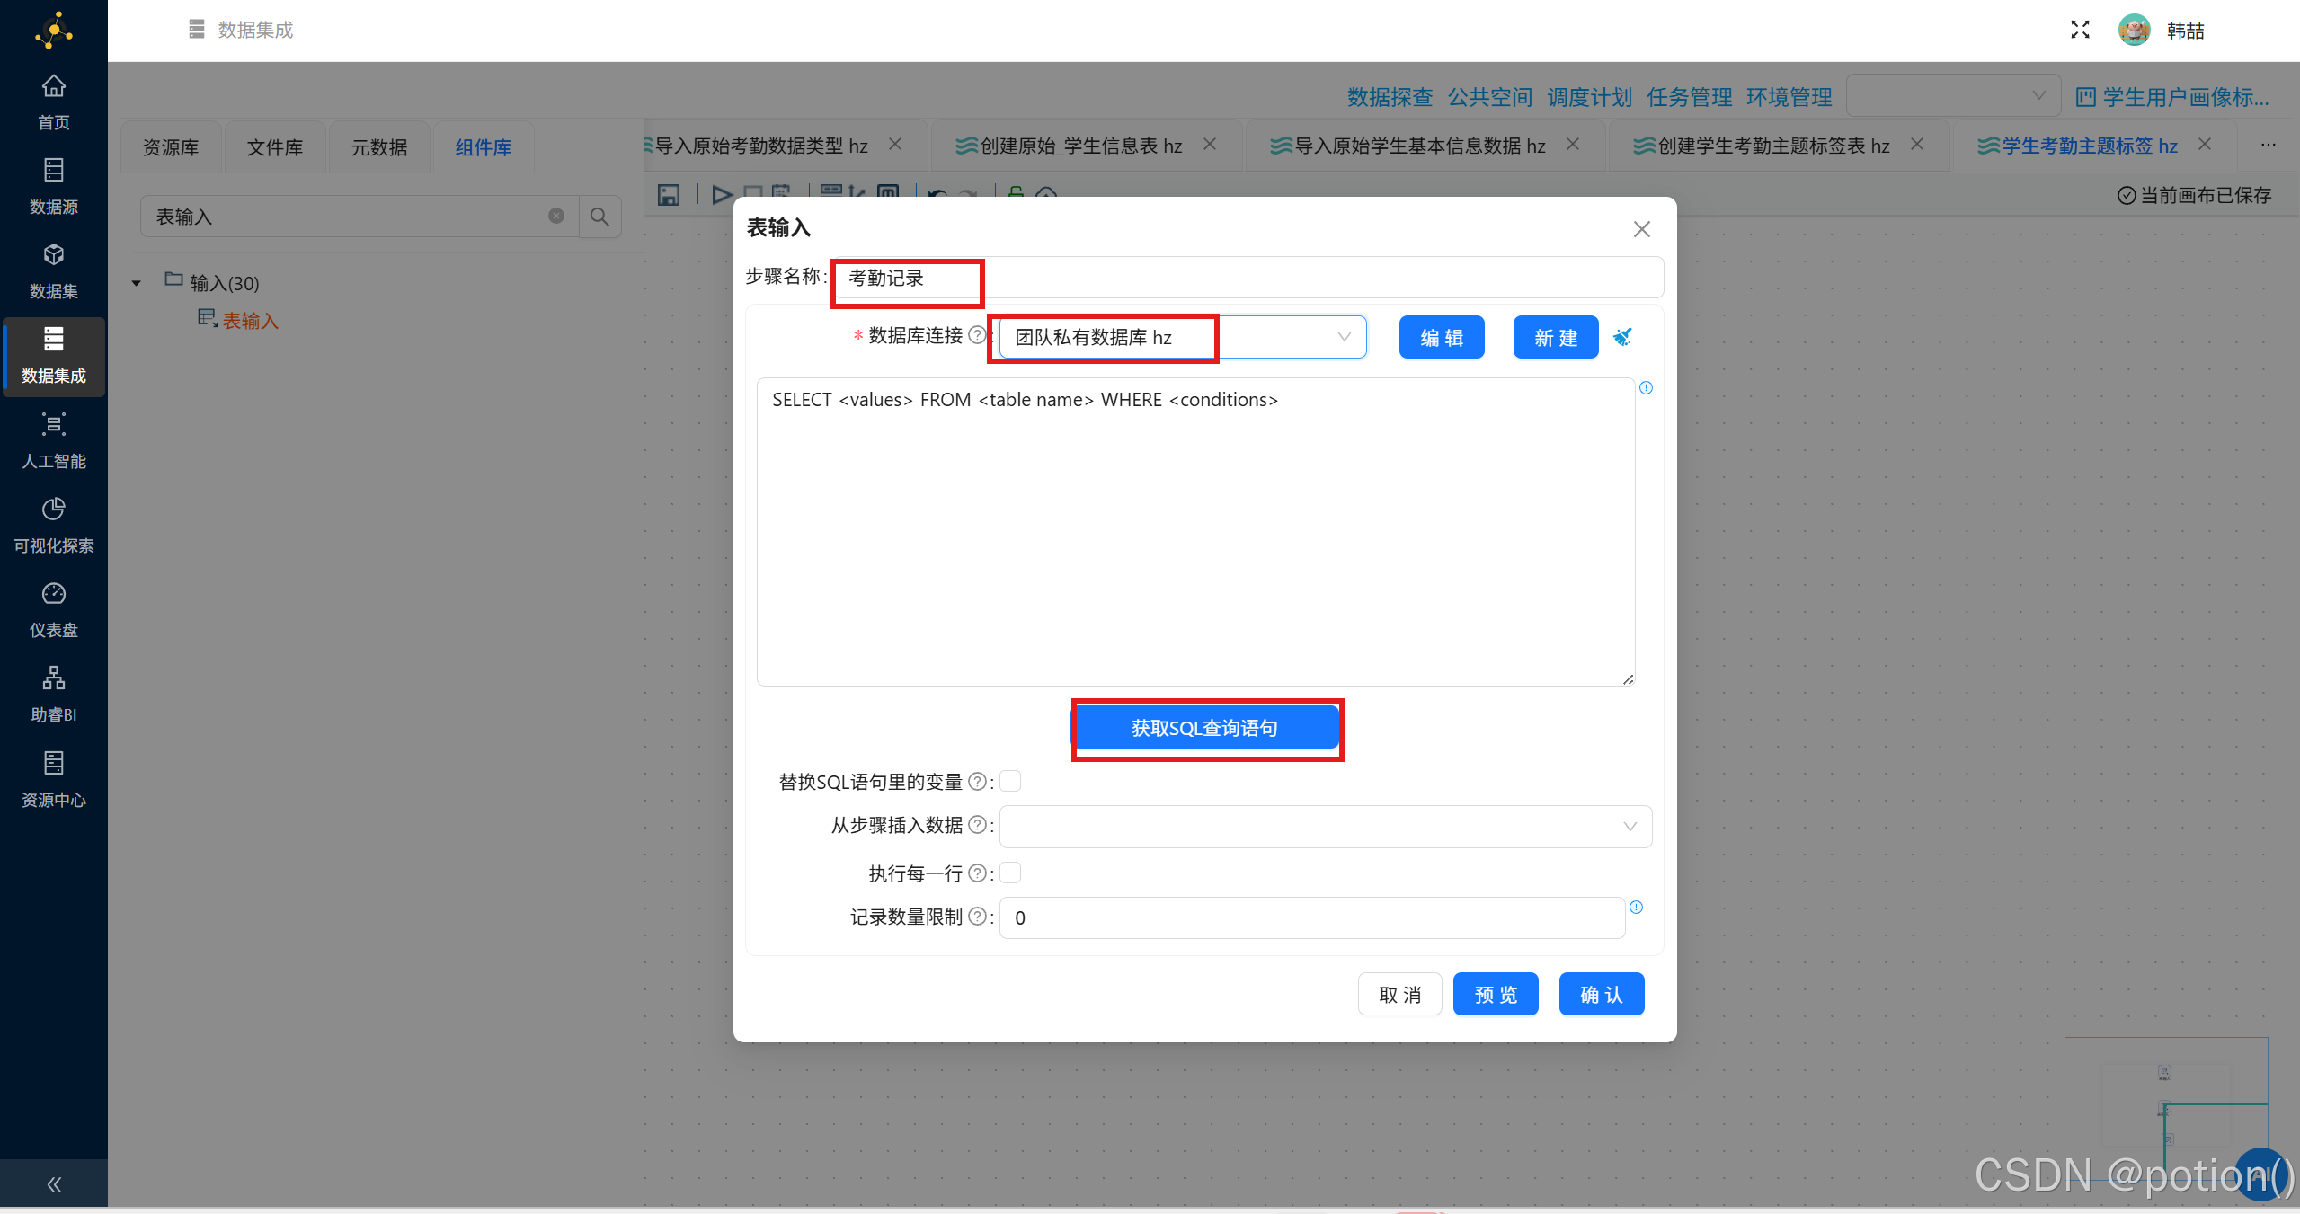
Task: Open 学生用户画像标... project link
Action: tap(2172, 97)
